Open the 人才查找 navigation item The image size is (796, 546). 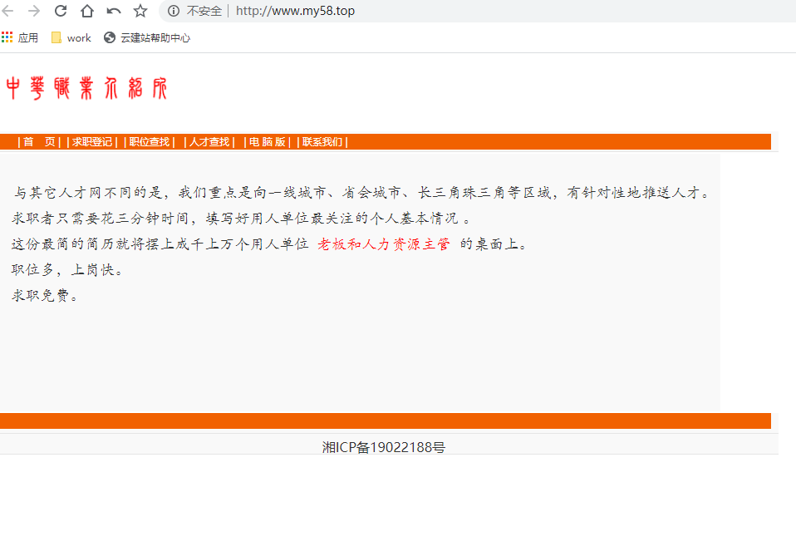point(209,142)
